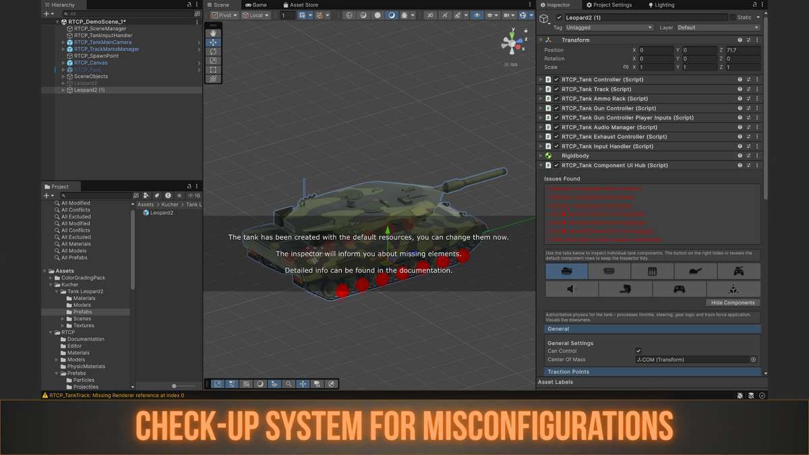
Task: Open the audio manager speaker tab icon
Action: (572, 289)
